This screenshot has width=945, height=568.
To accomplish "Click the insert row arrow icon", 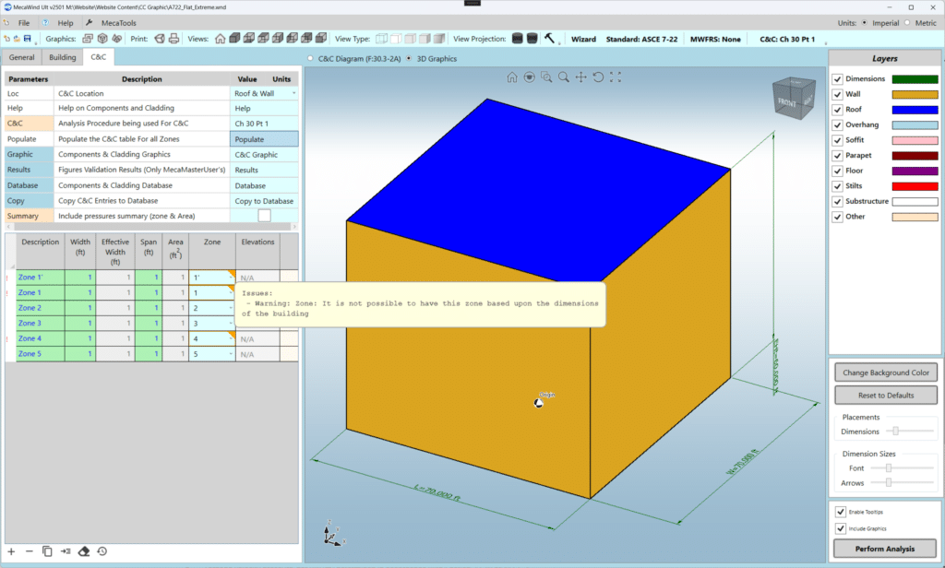I will click(x=66, y=551).
